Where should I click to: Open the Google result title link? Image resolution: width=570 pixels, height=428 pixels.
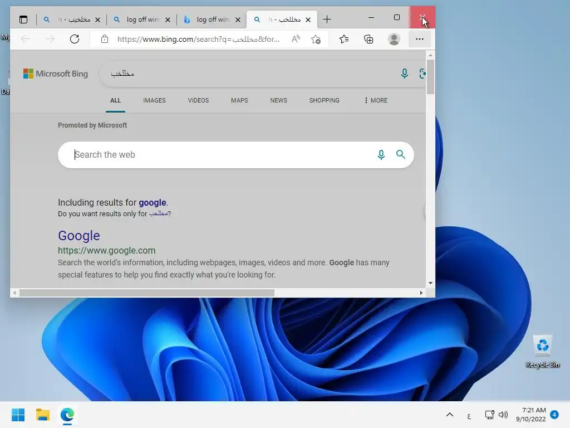79,236
